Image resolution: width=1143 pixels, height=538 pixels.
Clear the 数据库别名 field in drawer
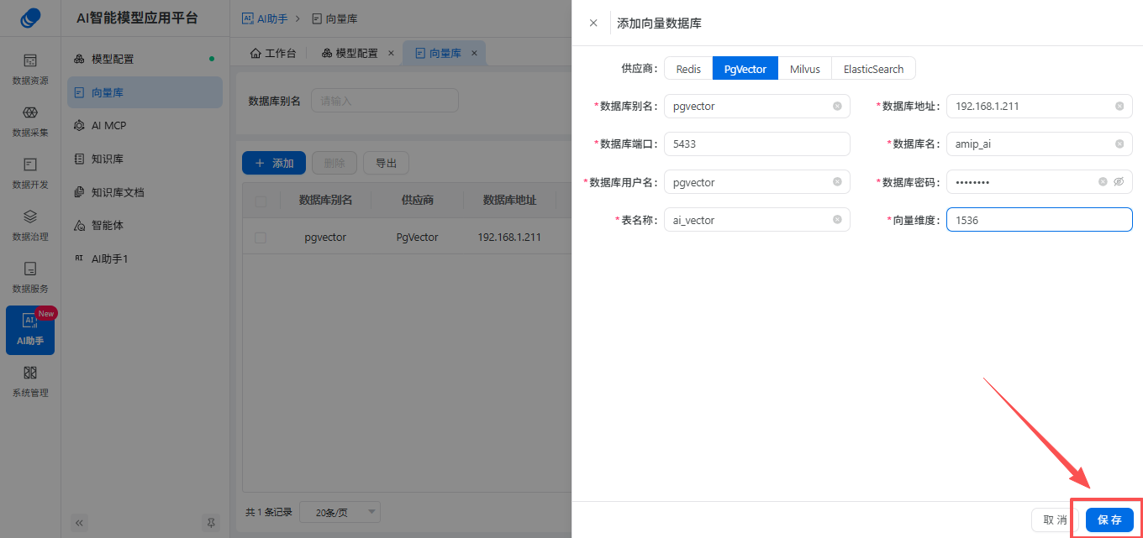(x=837, y=106)
